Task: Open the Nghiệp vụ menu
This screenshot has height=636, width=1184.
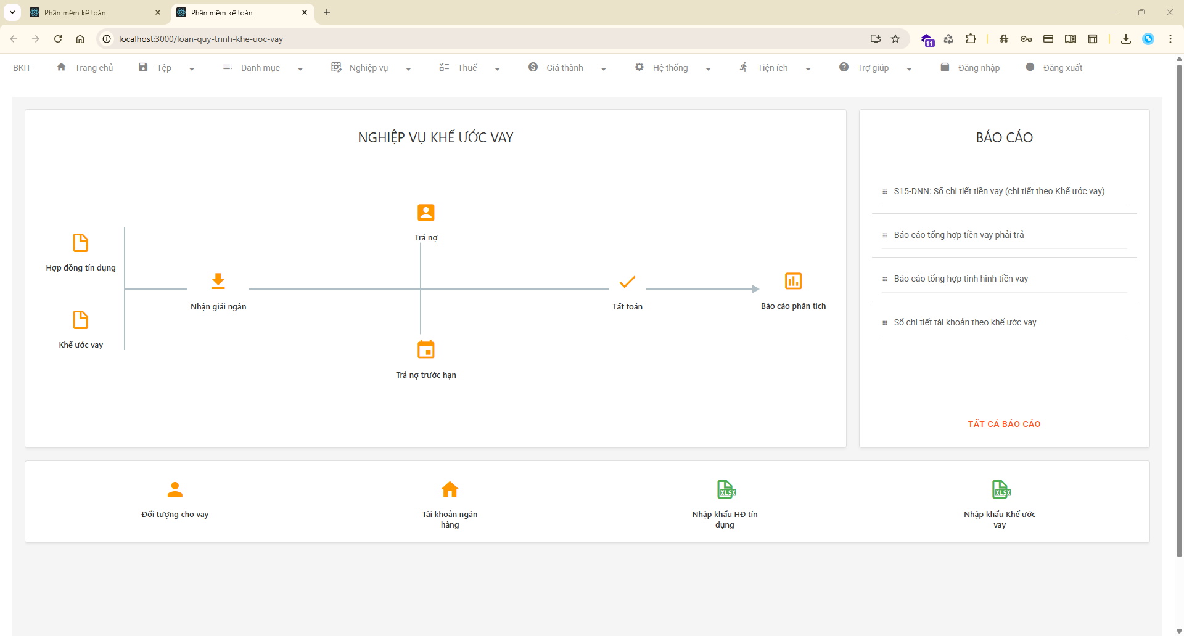Action: [x=369, y=68]
